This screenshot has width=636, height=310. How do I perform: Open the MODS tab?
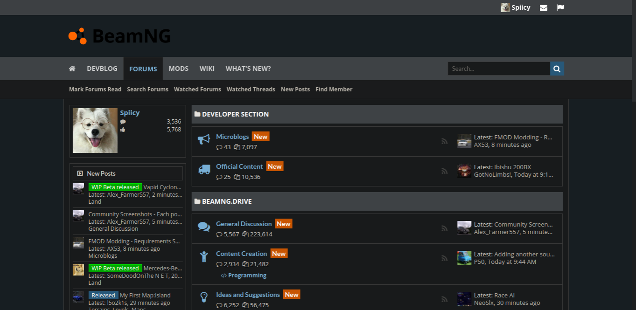click(179, 69)
